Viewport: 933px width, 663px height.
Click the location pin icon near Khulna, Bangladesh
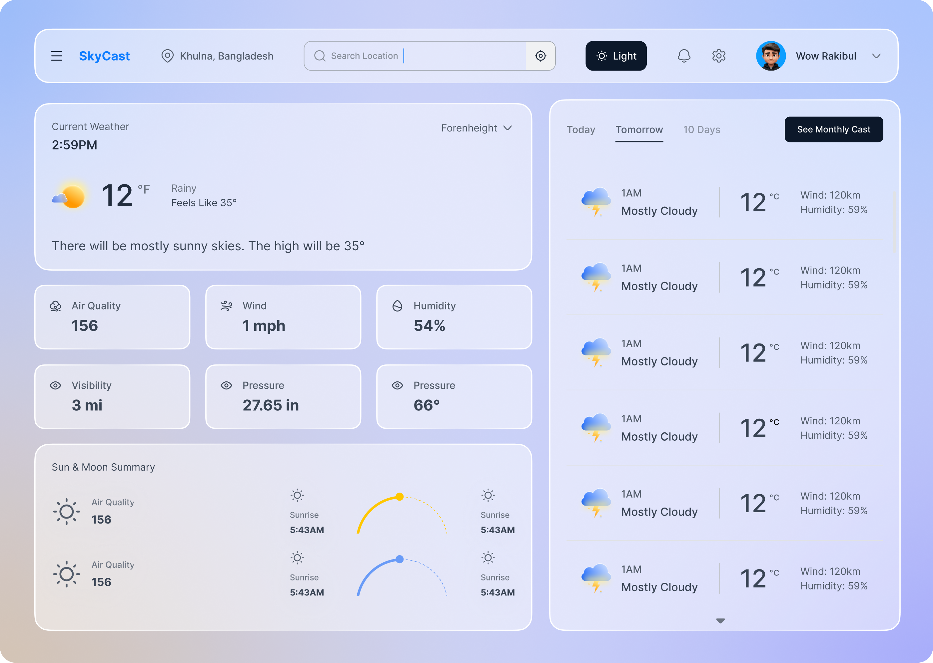tap(168, 56)
